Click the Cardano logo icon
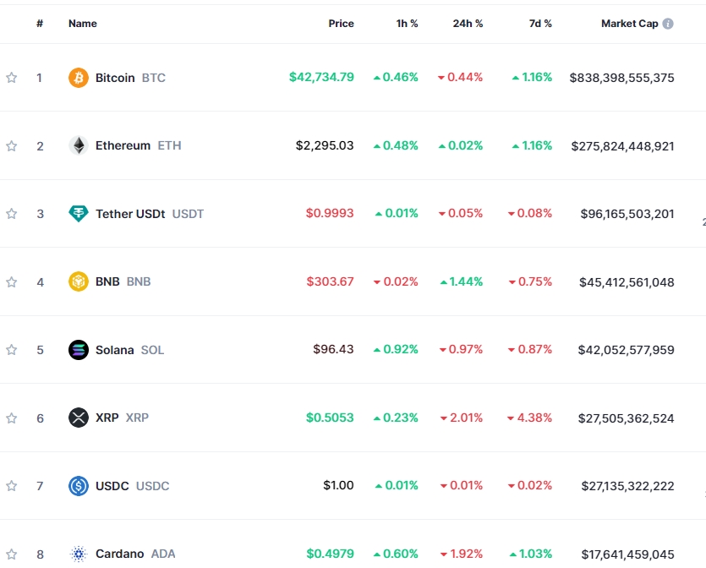 coord(78,554)
